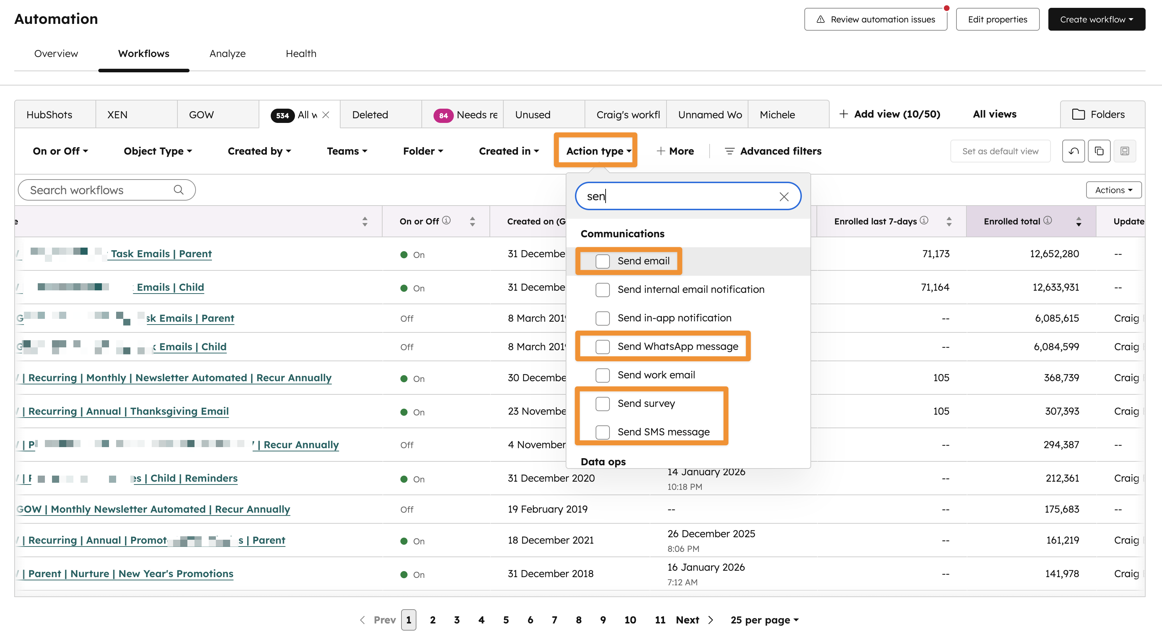Click the Enrolled total info icon
Screen dimensions: 1162x637
pyautogui.click(x=1048, y=220)
